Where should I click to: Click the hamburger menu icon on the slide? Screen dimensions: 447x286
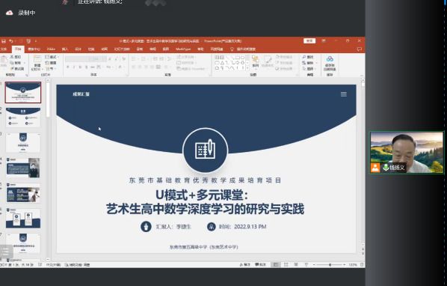point(344,94)
